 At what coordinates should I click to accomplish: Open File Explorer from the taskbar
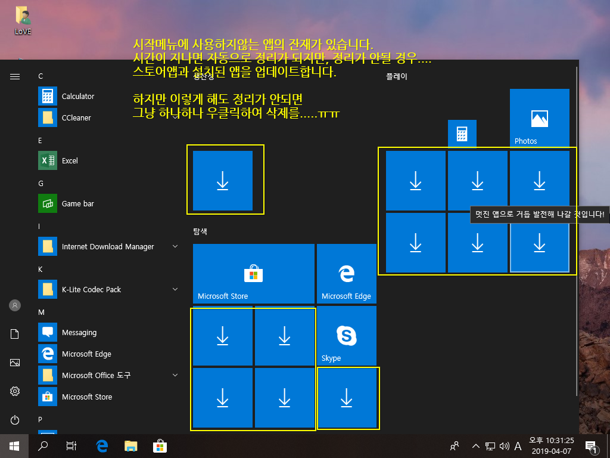131,446
